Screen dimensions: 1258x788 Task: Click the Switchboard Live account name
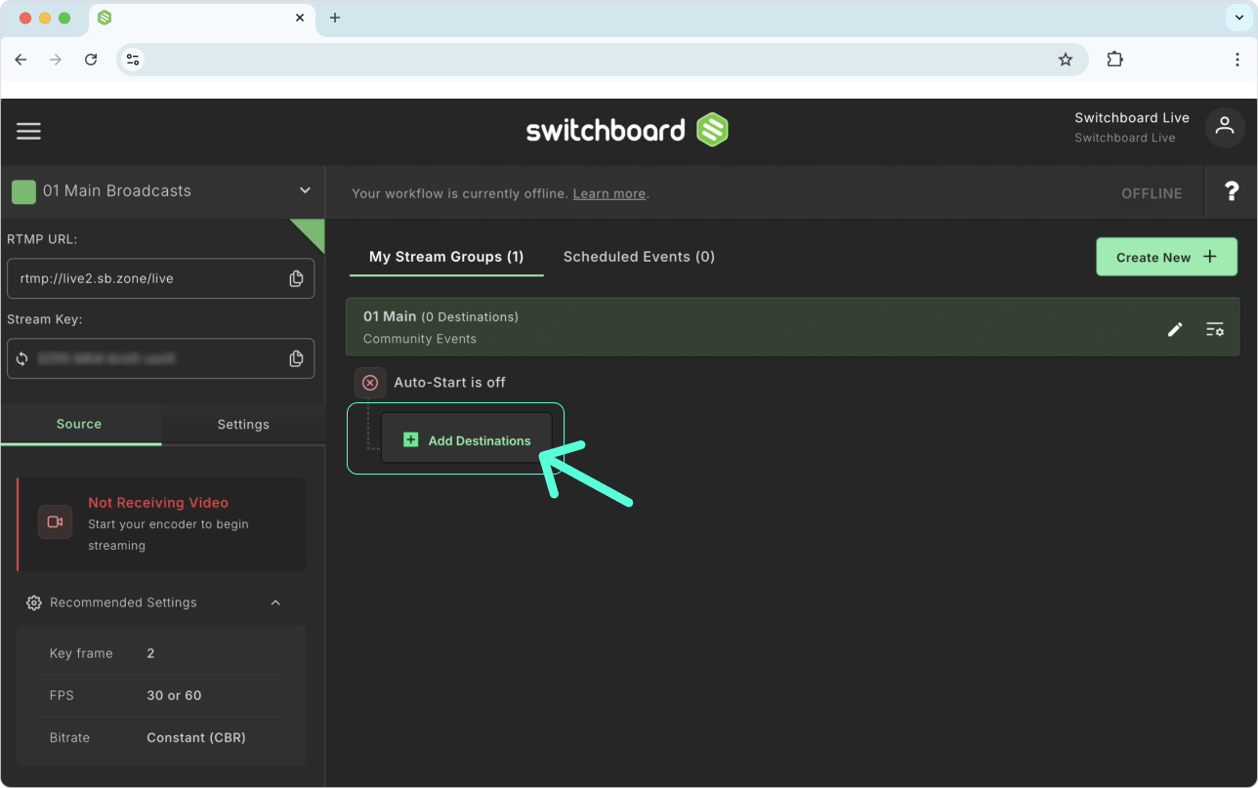coord(1132,118)
